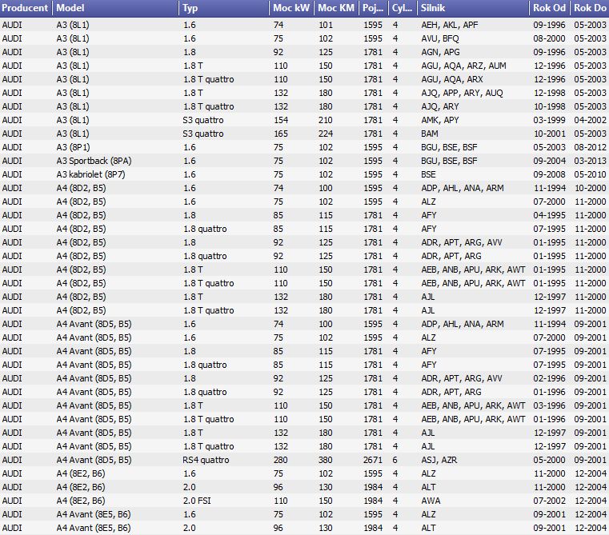This screenshot has width=609, height=535.
Task: Select engine codes 'ASJ, AZR'
Action: pos(439,460)
